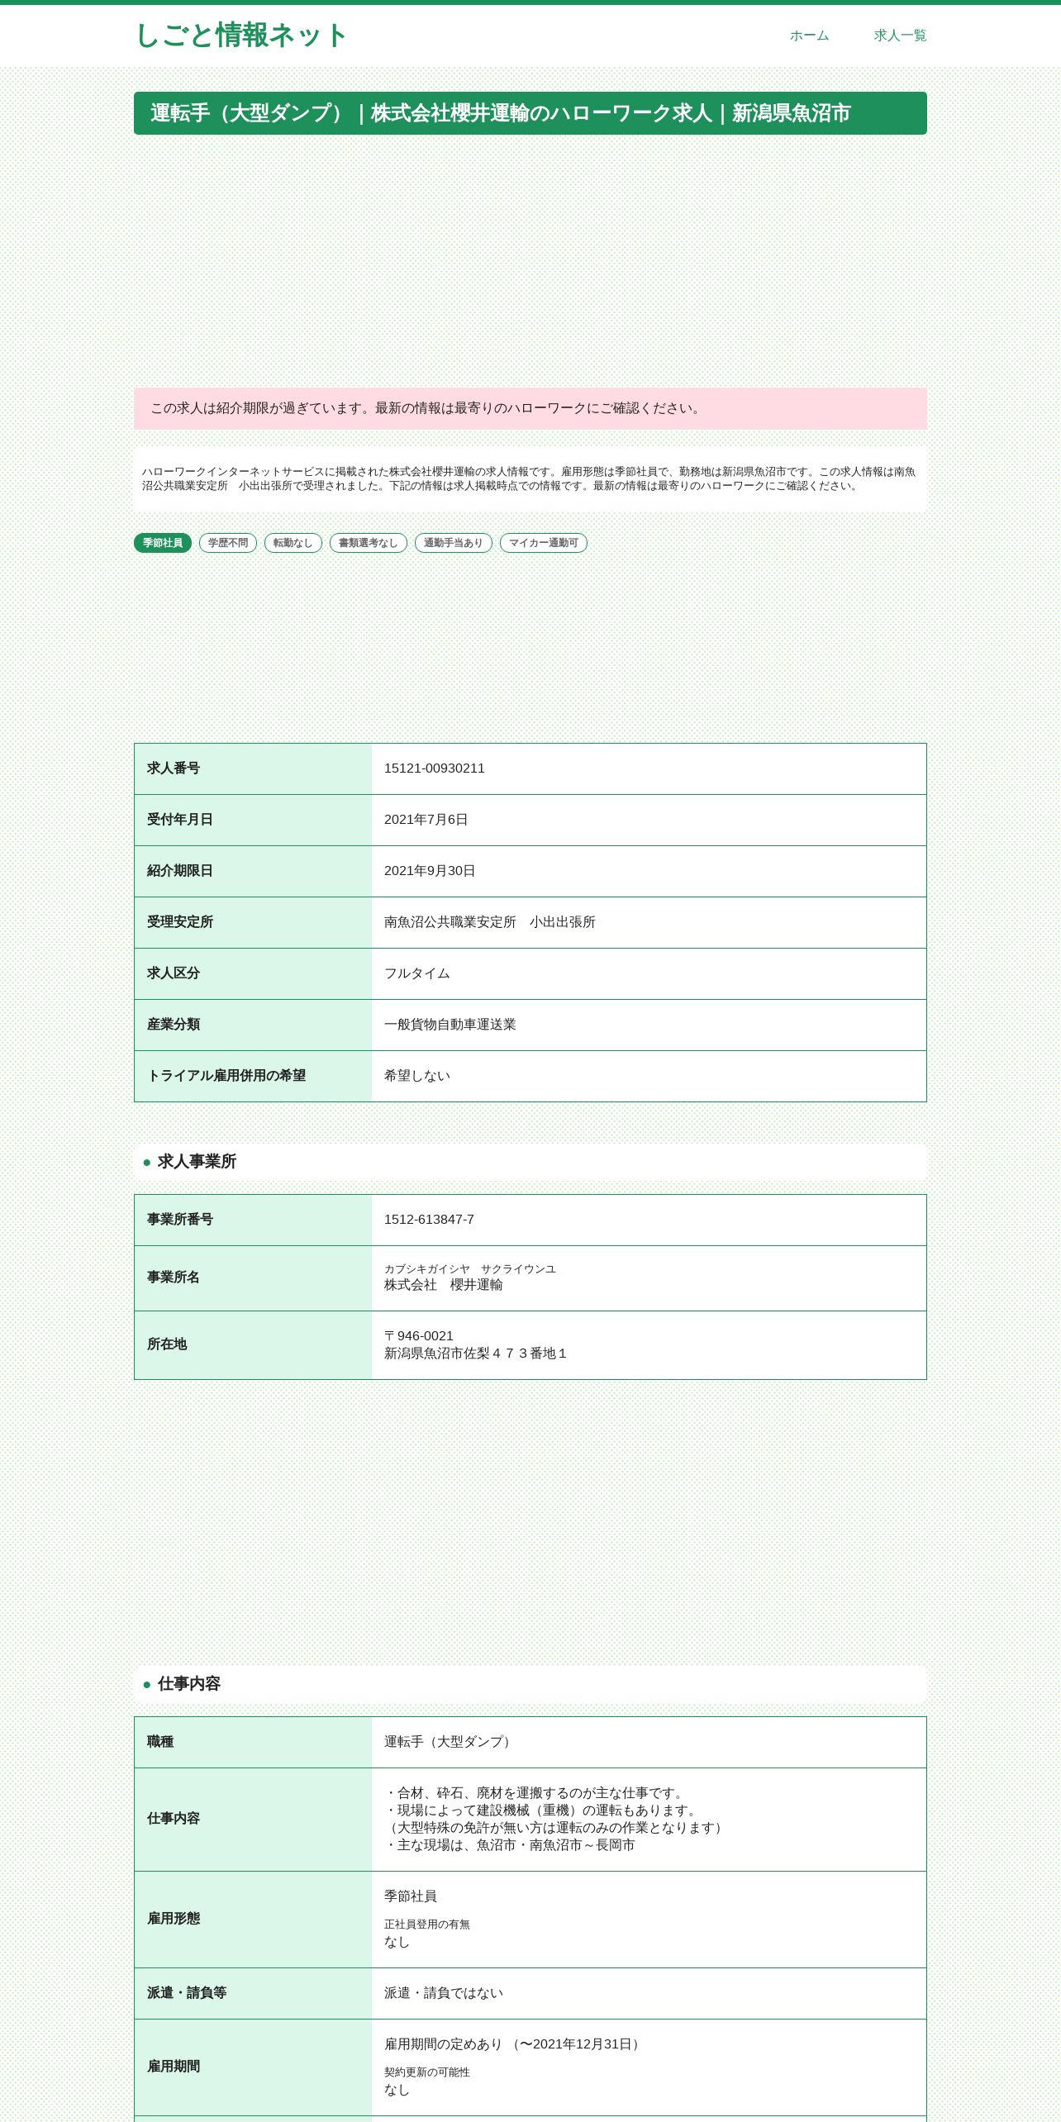Click the 運転手（大型ダンプ） job type value
The image size is (1061, 2122).
450,1742
